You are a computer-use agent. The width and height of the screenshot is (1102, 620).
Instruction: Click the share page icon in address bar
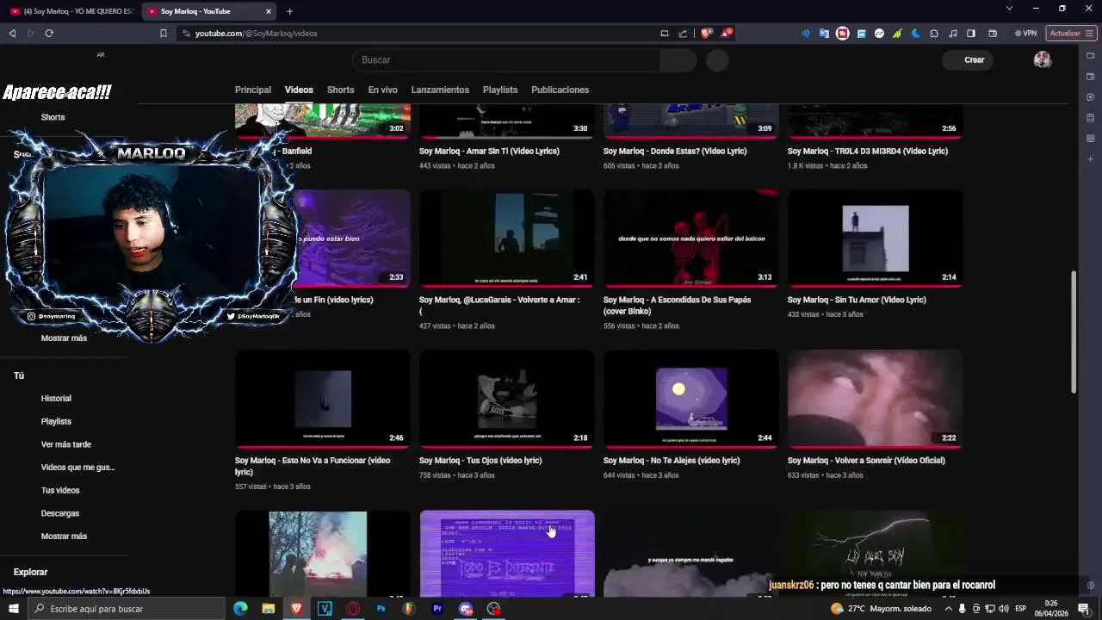pyautogui.click(x=683, y=34)
